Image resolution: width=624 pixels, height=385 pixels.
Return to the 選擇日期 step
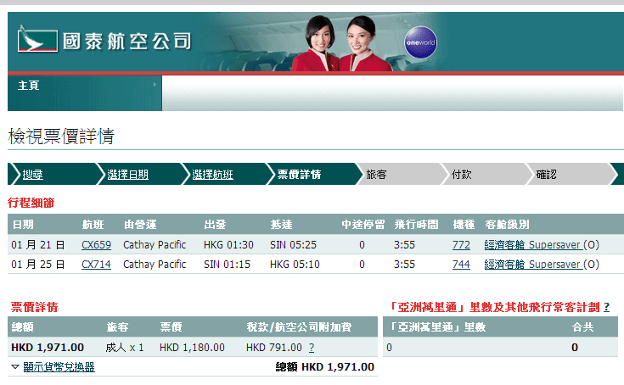[127, 175]
